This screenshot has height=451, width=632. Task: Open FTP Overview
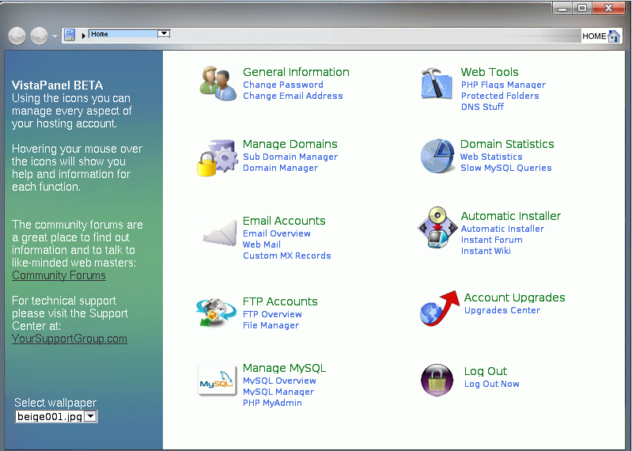(272, 314)
